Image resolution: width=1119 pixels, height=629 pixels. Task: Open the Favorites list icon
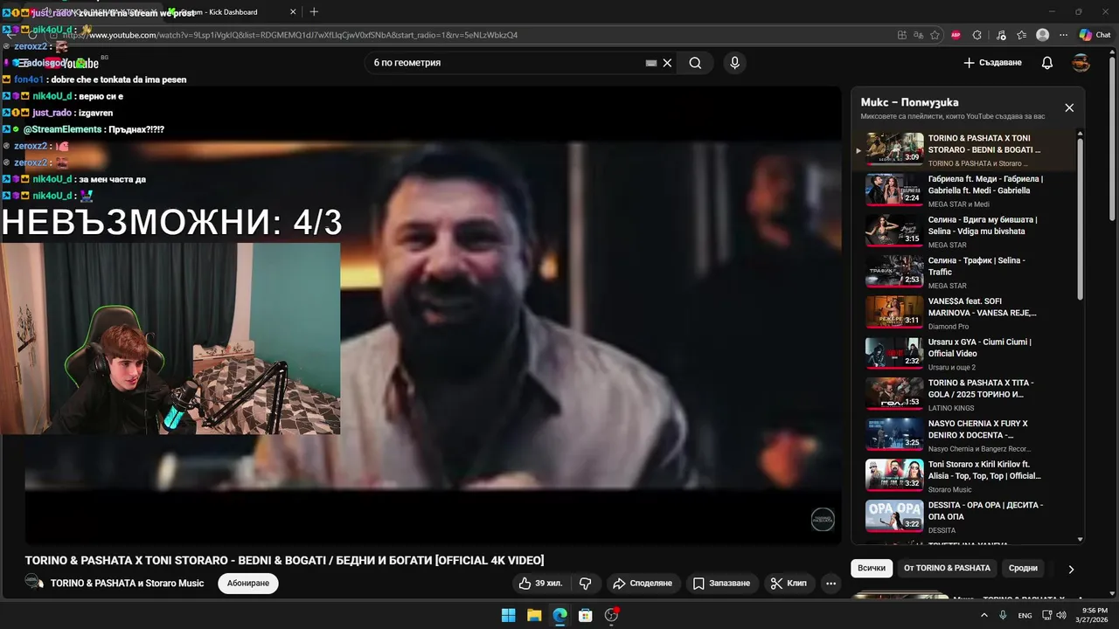click(x=1022, y=35)
